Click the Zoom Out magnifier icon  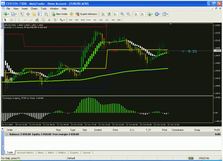click(128, 14)
